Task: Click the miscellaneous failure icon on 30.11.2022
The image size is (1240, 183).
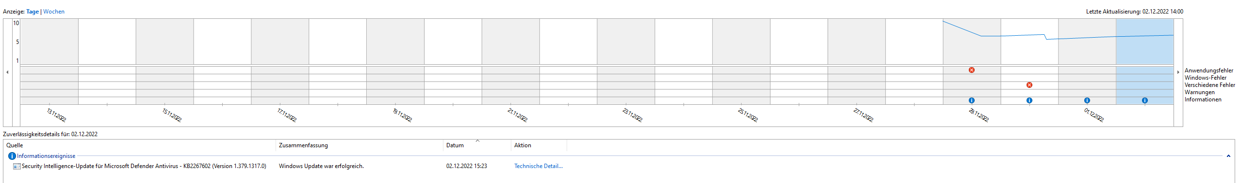Action: (x=1029, y=85)
